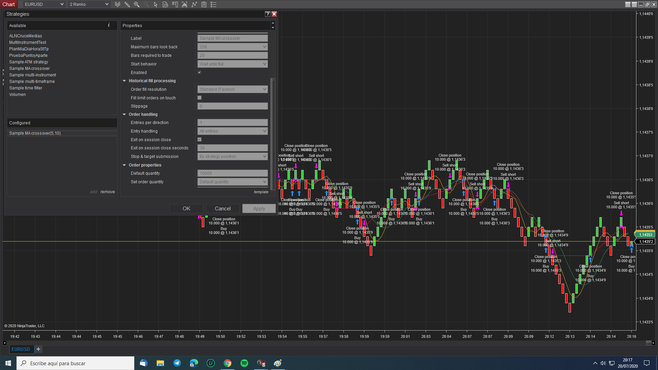Screen dimensions: 658x370
Task: Open the Entry handling dropdown
Action: tap(232, 131)
